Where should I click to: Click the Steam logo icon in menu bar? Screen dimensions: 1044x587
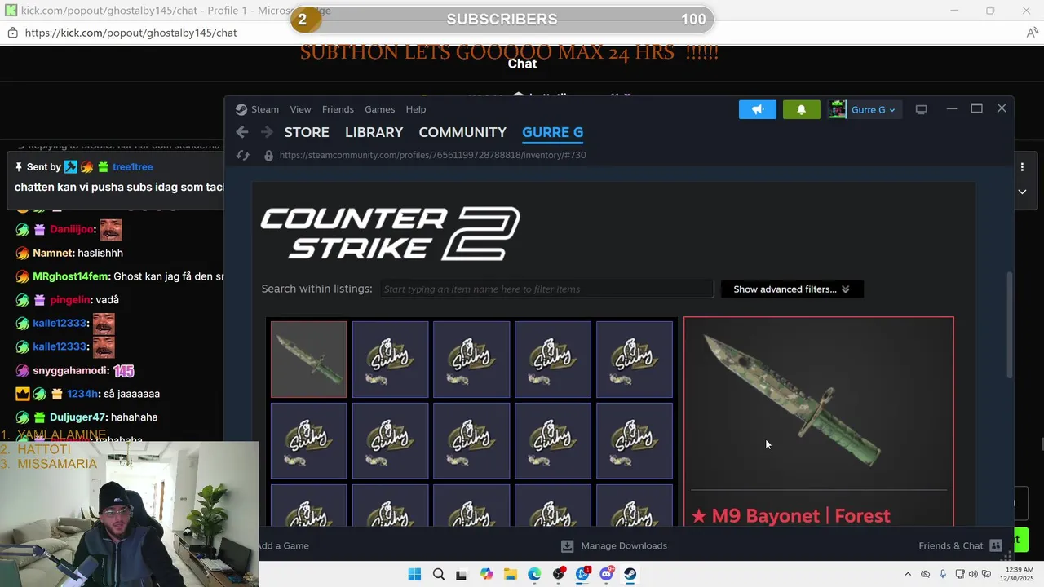[241, 109]
